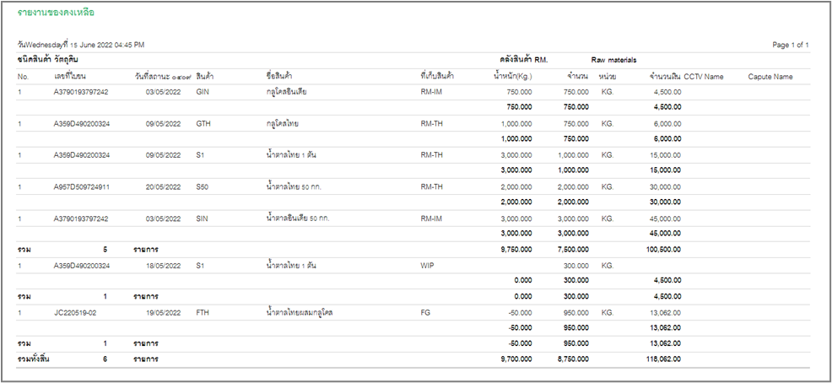Select the CCTV Name column header
Image resolution: width=832 pixels, height=383 pixels.
(x=703, y=77)
